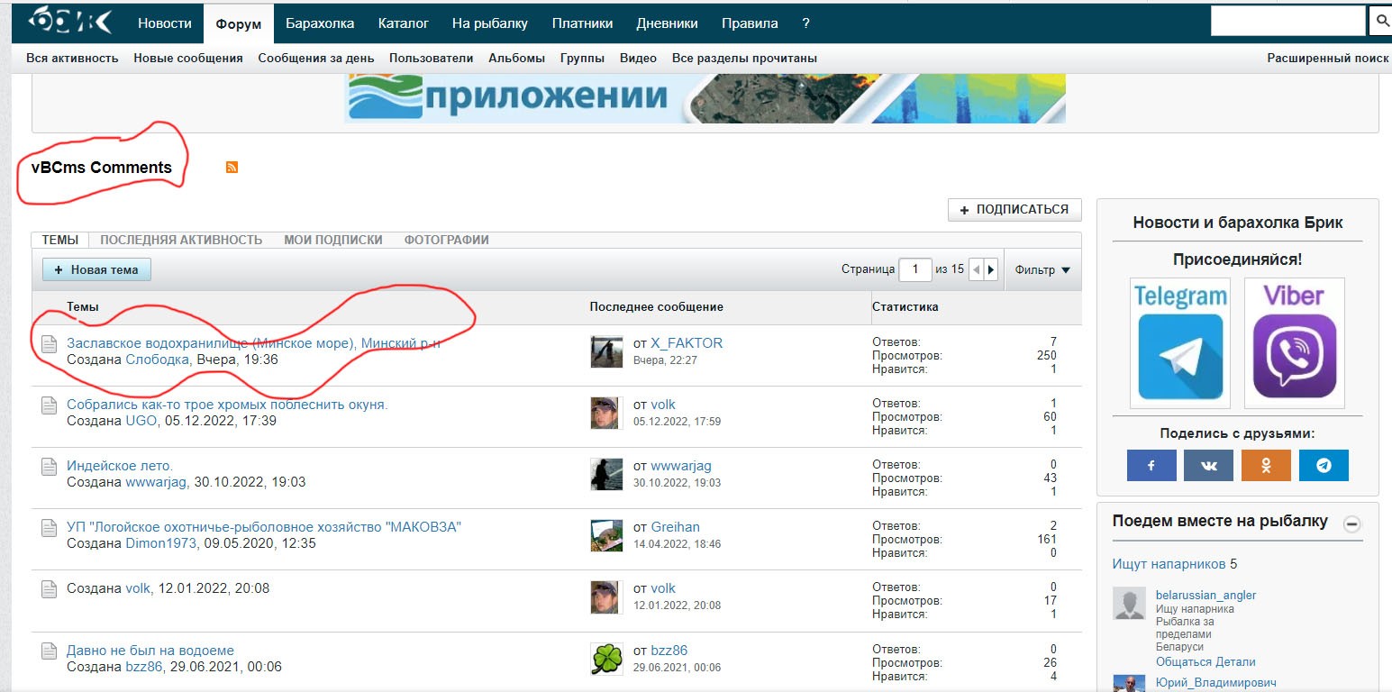Open Вся активность link
1392x692 pixels.
coord(72,58)
